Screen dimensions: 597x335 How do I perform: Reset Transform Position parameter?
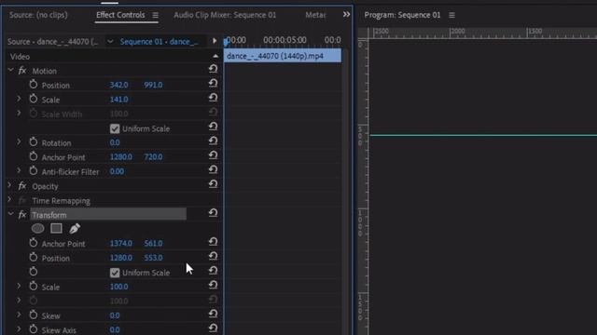click(214, 257)
